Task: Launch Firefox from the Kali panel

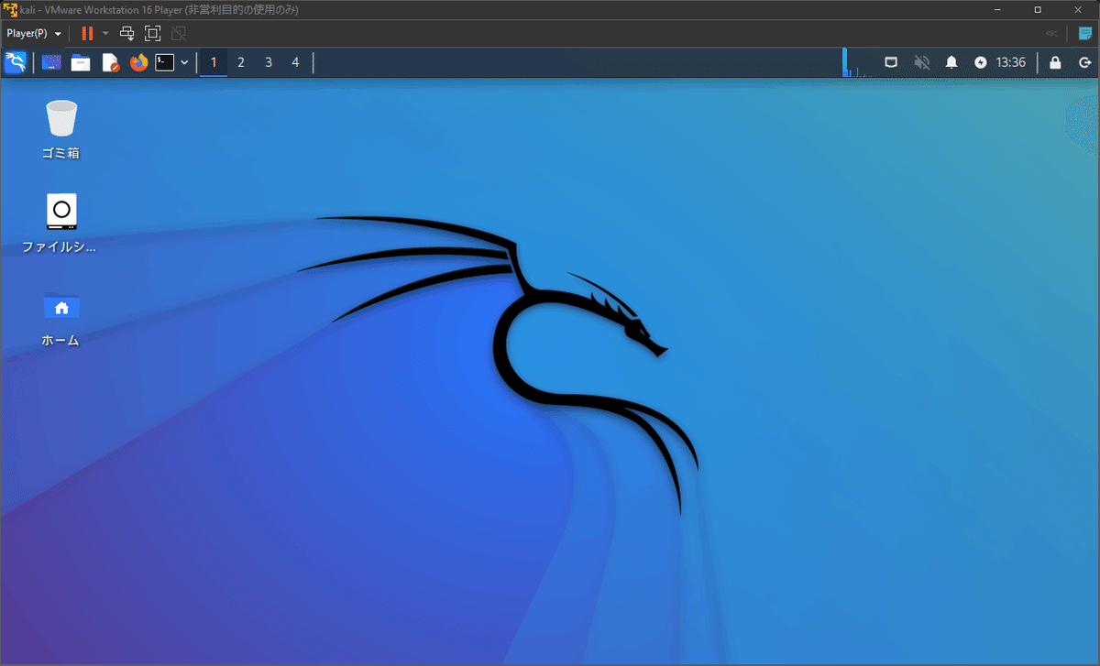Action: [x=138, y=62]
